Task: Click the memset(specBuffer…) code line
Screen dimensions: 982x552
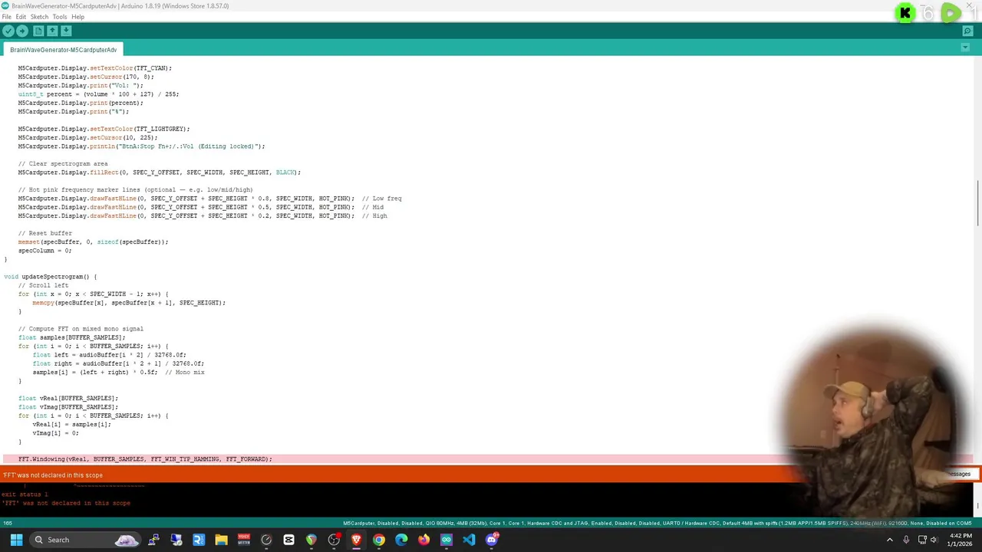Action: [93, 242]
